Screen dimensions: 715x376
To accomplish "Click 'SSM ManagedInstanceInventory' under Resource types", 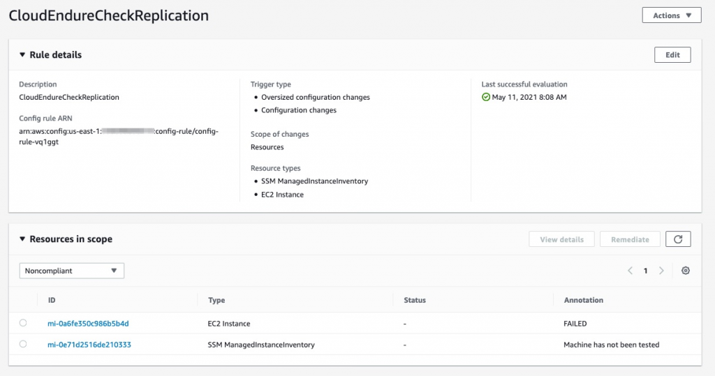I will coord(314,181).
